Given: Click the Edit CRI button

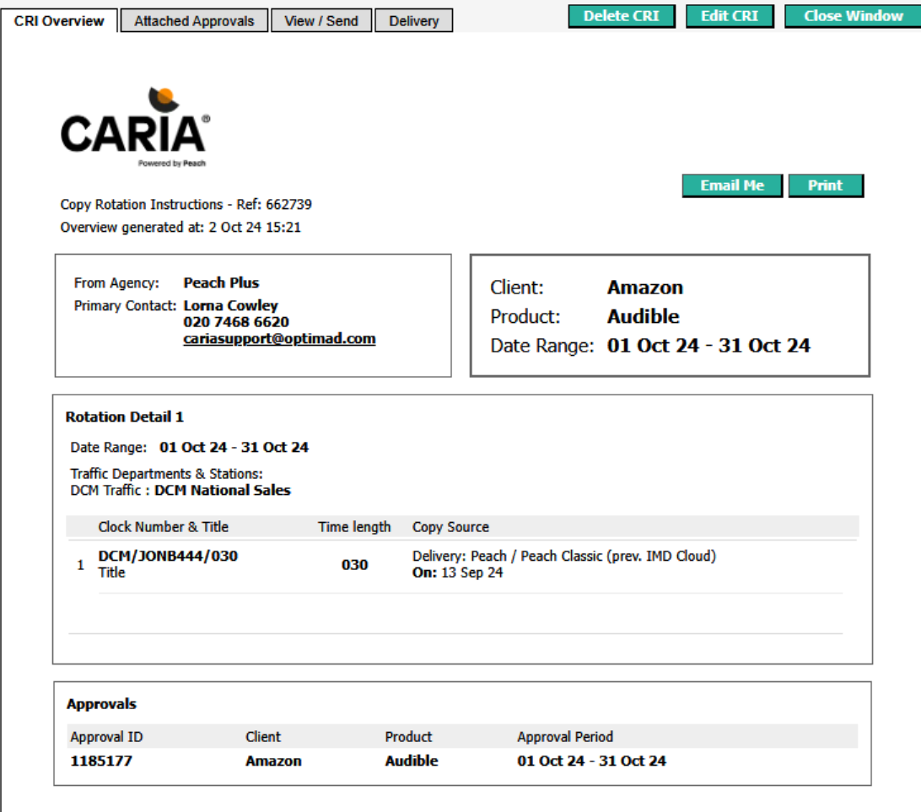Looking at the screenshot, I should point(730,16).
